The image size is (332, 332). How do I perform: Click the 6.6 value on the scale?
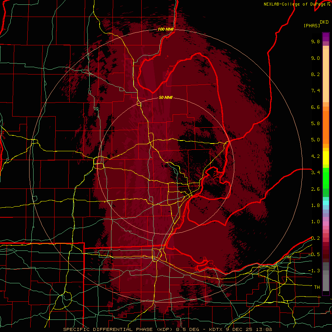coord(315,107)
